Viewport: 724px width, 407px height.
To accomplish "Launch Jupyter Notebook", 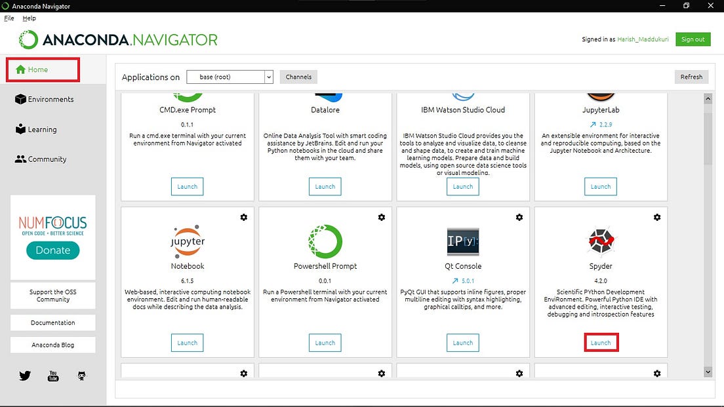I will pos(187,343).
